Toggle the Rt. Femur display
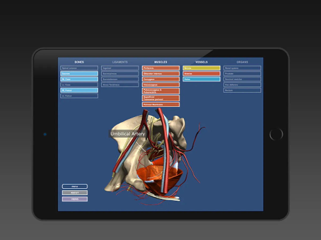This screenshot has height=240, width=321. tap(79, 90)
